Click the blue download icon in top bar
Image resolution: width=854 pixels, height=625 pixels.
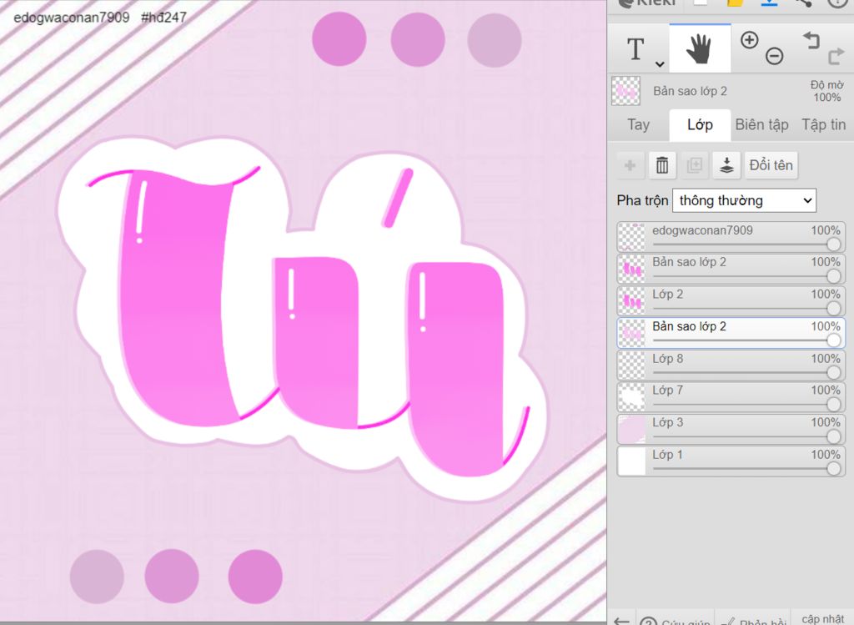coord(769,3)
